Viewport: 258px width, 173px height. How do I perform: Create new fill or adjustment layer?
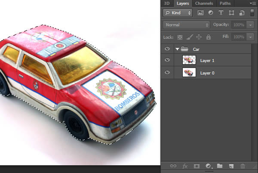click(x=208, y=166)
